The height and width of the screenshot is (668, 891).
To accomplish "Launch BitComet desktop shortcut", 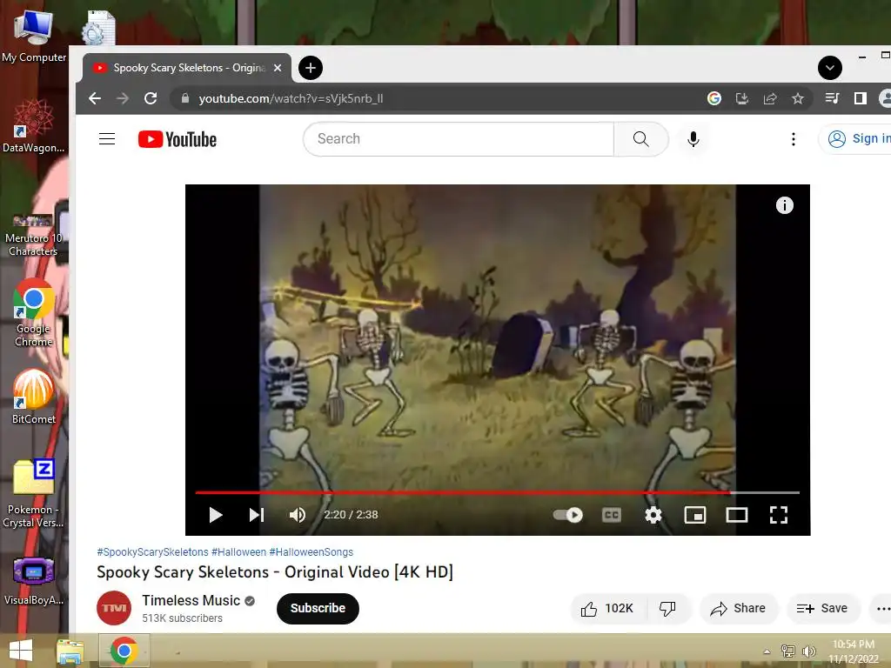I will [34, 397].
